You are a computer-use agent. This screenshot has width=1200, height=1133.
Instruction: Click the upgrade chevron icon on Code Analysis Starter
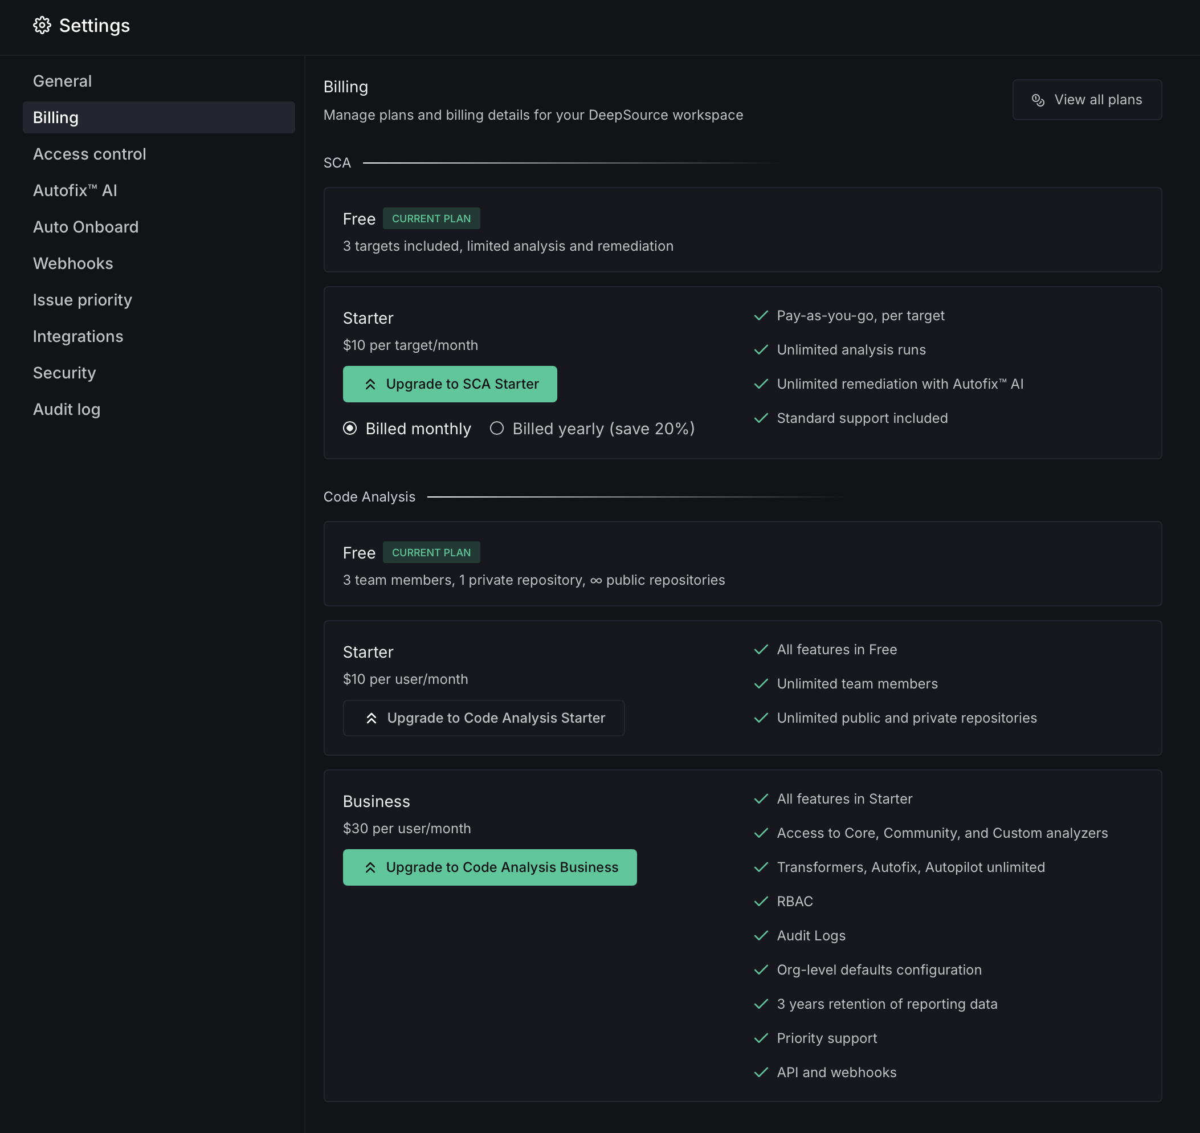pyautogui.click(x=372, y=718)
